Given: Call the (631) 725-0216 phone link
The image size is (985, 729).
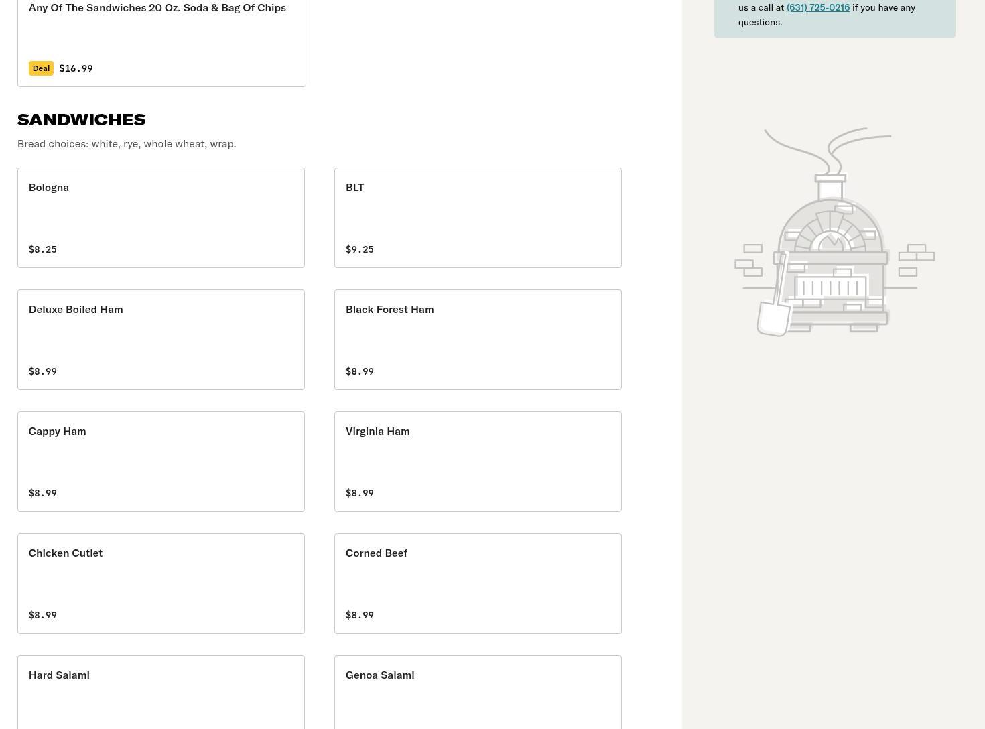Looking at the screenshot, I should tap(817, 7).
